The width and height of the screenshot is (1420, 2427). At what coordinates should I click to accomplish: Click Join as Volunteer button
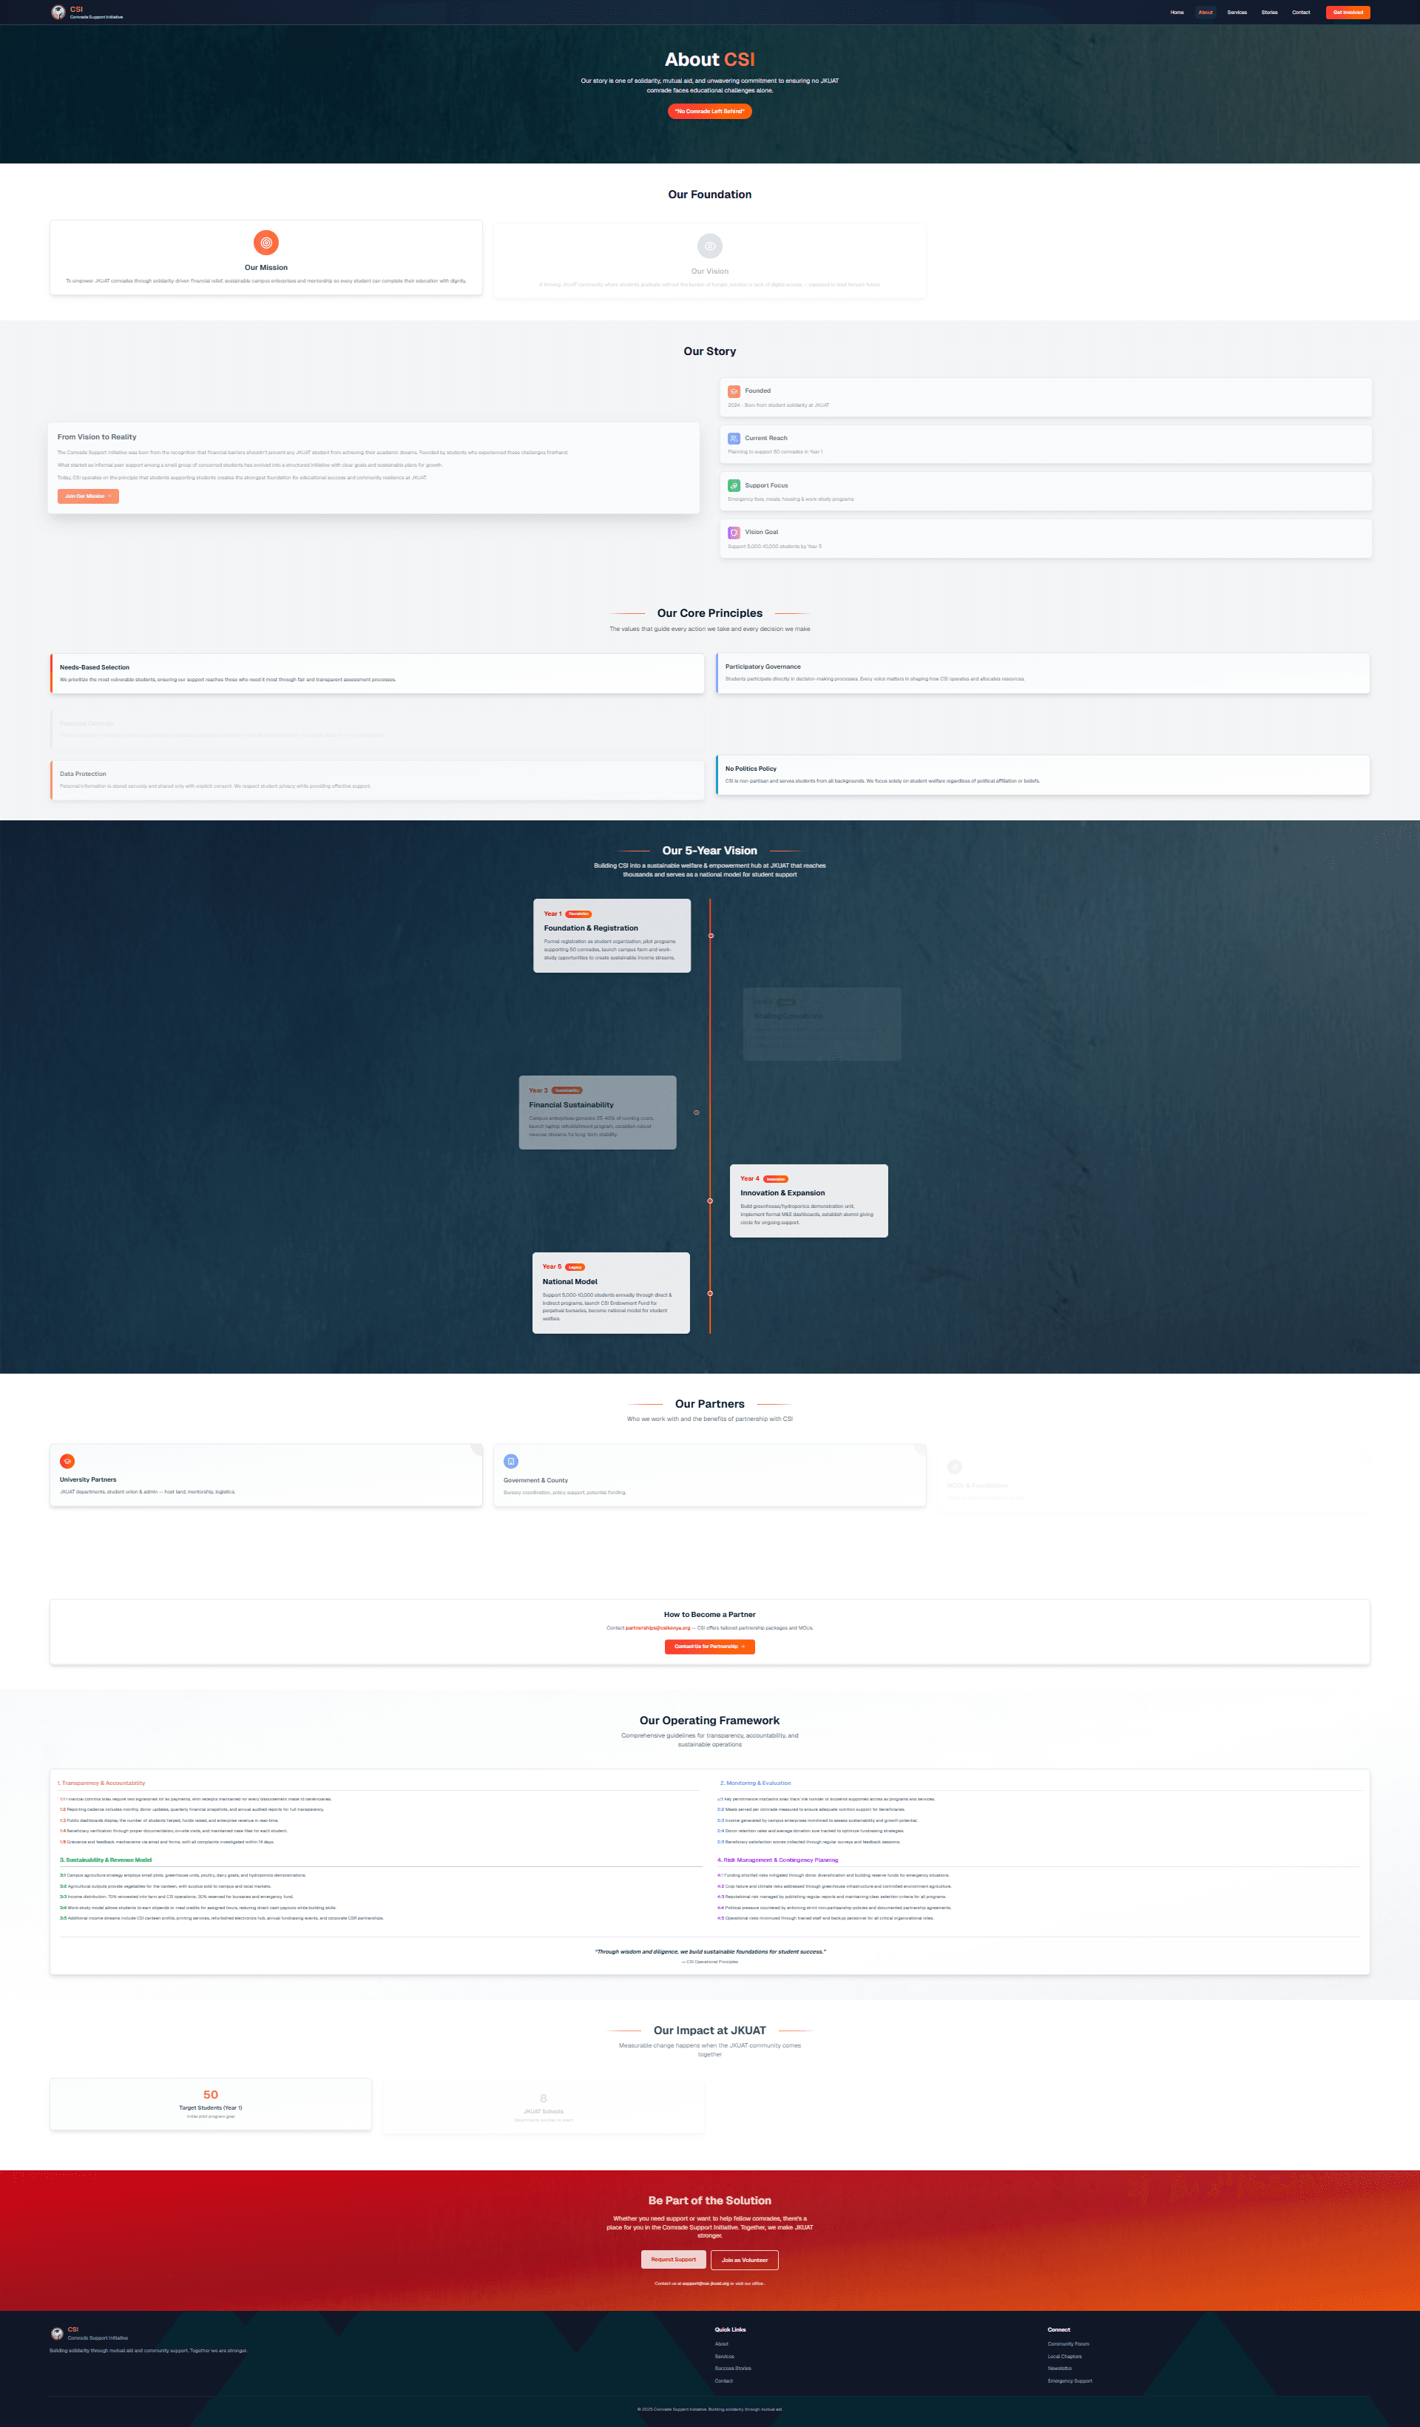(x=744, y=2259)
